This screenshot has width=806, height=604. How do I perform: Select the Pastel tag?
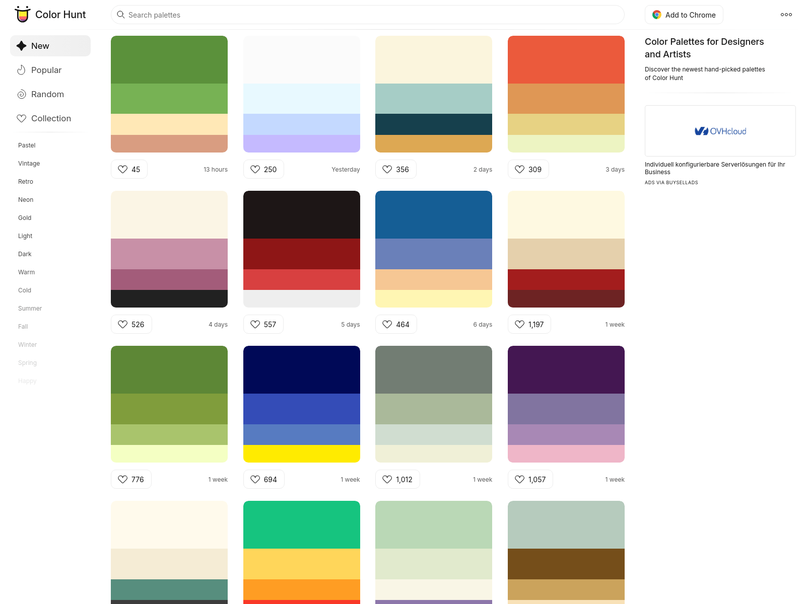coord(27,145)
